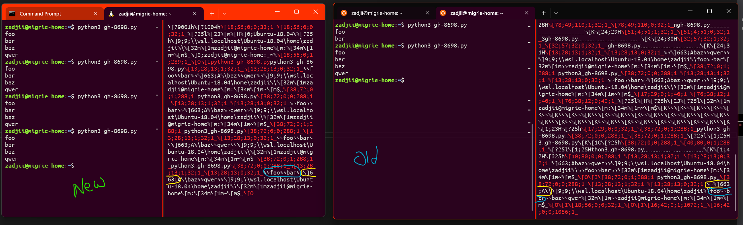Close the left terminal window
The height and width of the screenshot is (225, 743).
(x=316, y=12)
